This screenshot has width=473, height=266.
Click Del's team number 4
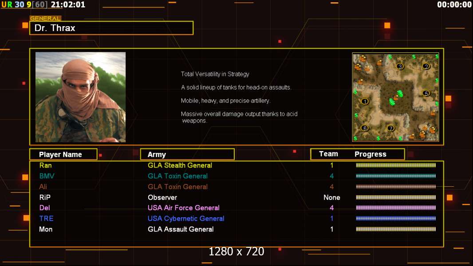[x=332, y=208]
